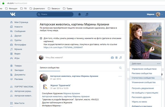The width and height of the screenshot is (165, 107).
Task: Click the grid icon beside Мои Гости
Action: pyautogui.click(x=11, y=103)
